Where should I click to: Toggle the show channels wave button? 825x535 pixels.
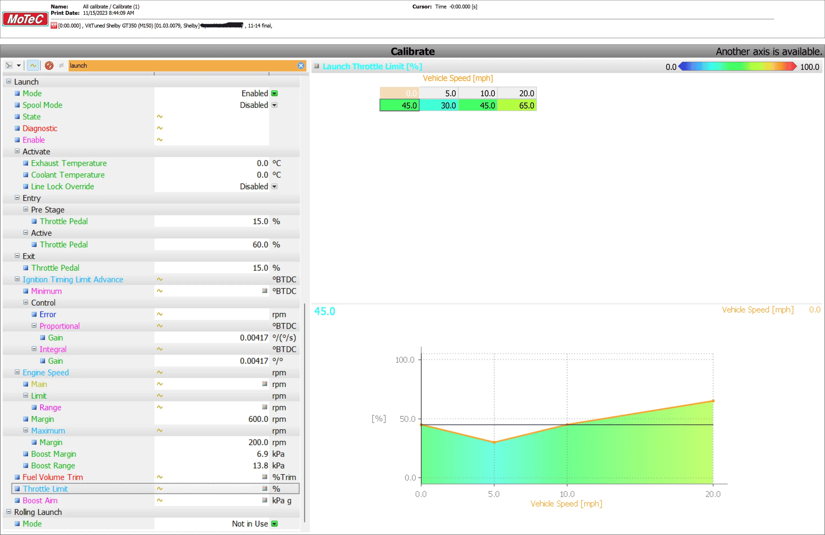[x=33, y=65]
